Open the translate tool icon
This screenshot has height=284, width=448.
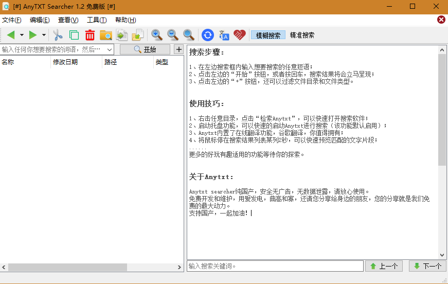224,35
